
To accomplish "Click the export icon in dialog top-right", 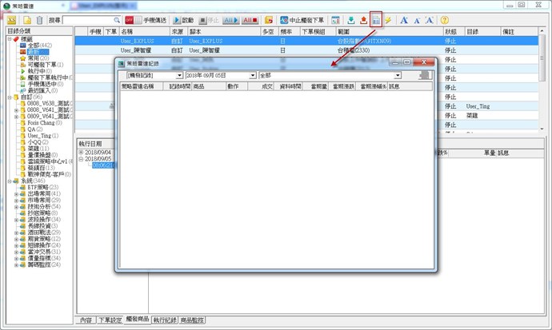I will 426,75.
